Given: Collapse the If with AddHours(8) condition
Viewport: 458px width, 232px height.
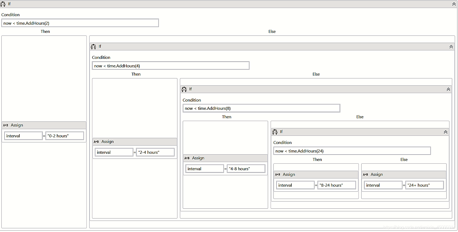Looking at the screenshot, I should pyautogui.click(x=448, y=89).
